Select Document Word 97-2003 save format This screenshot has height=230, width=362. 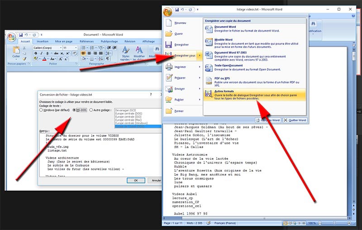(x=255, y=56)
